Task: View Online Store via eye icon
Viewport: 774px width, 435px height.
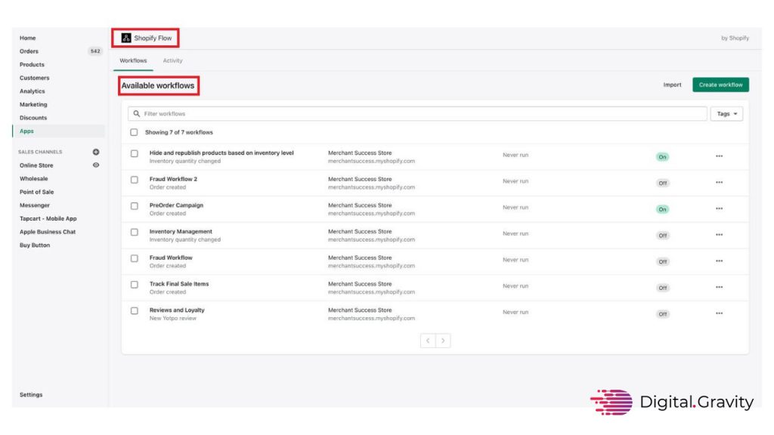Action: (x=96, y=165)
